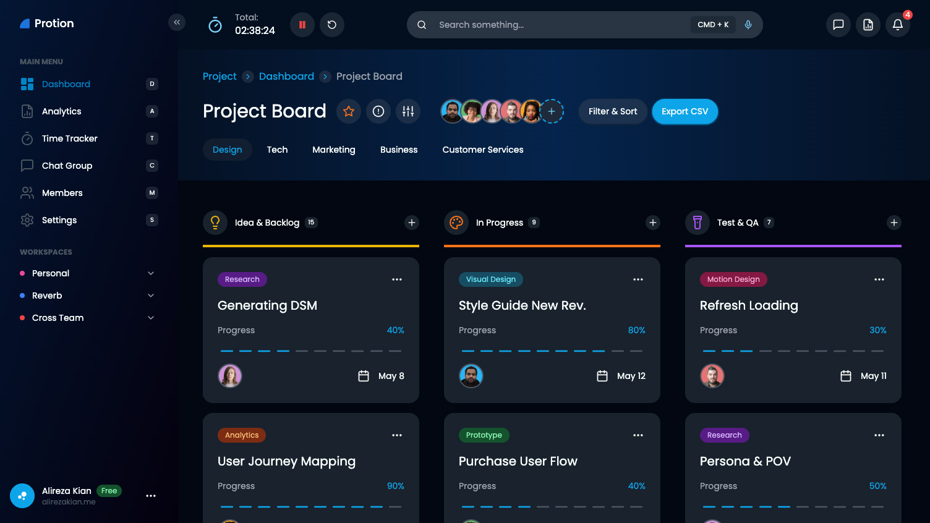
Task: Expand the Personal workspace
Action: pos(151,273)
